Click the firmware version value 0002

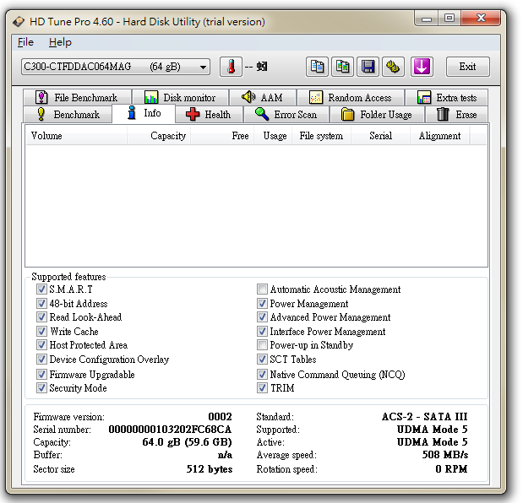pos(220,416)
